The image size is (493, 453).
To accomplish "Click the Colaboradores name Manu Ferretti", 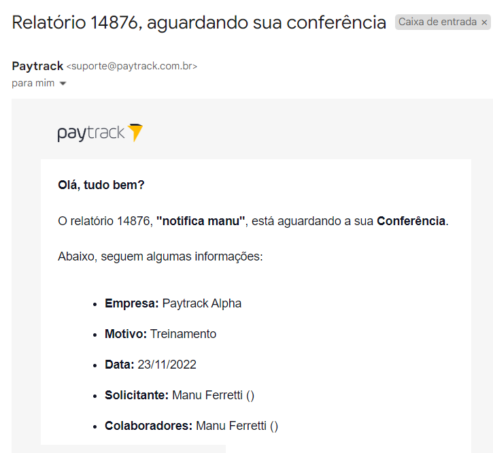I will tap(231, 426).
